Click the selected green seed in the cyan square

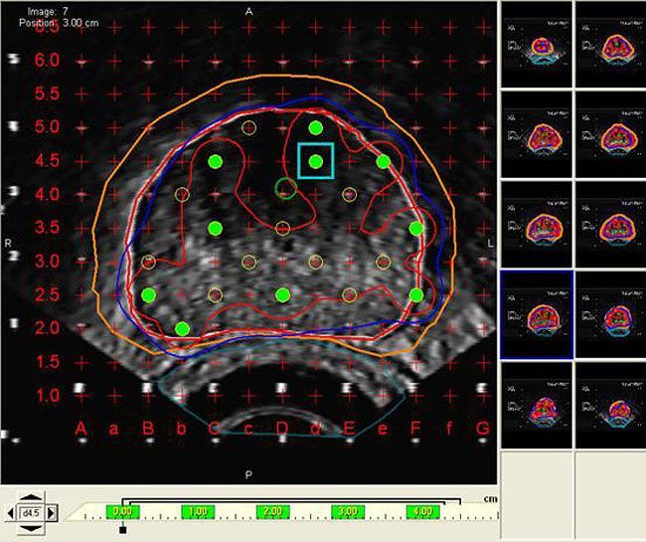[x=316, y=161]
